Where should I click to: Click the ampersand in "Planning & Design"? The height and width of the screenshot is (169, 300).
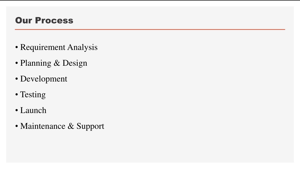[x=57, y=63]
